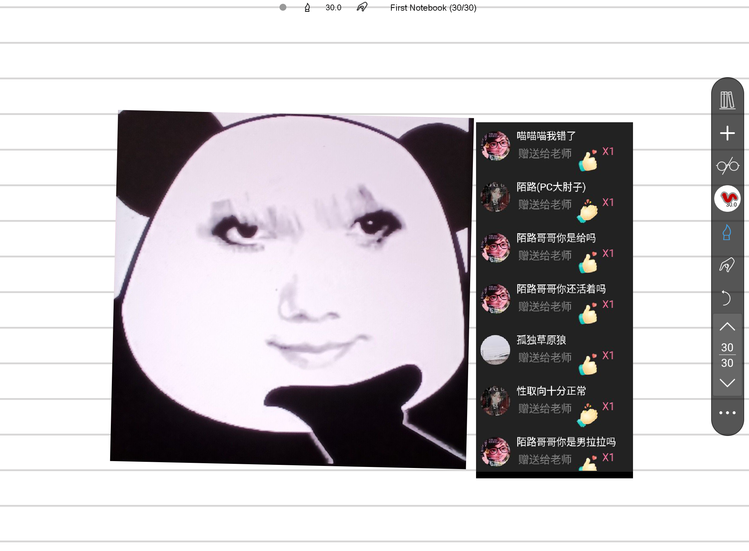Click avatar next to 喵喵喵我错了

pos(495,146)
